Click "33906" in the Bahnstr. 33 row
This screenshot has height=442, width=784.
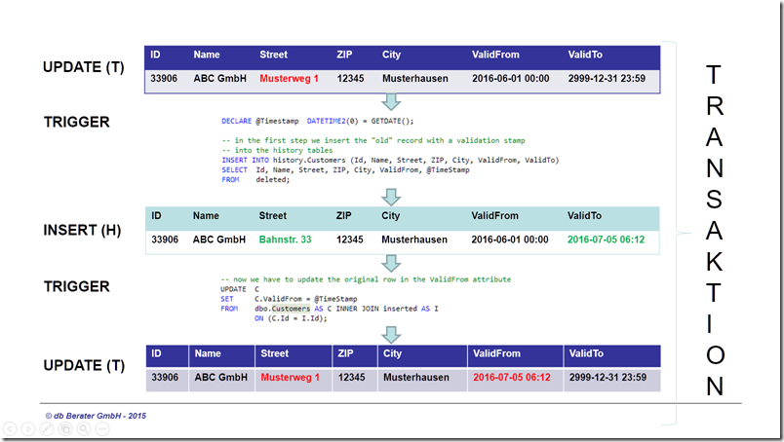click(x=165, y=239)
